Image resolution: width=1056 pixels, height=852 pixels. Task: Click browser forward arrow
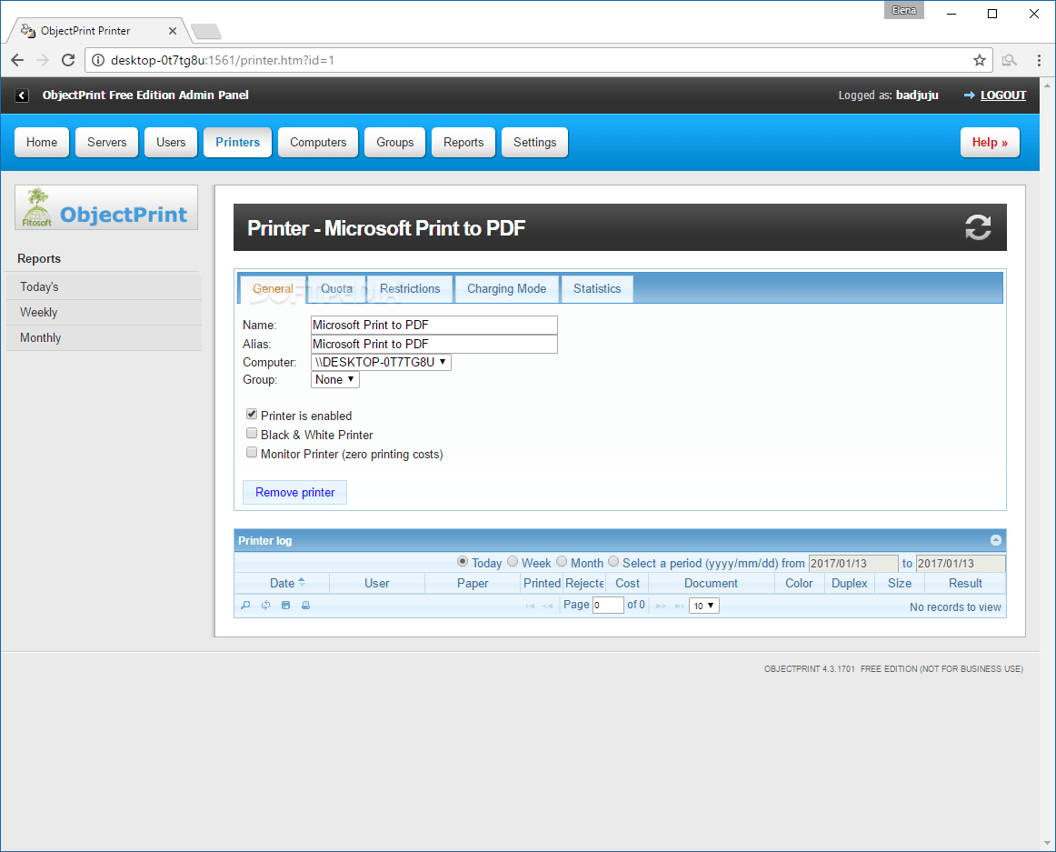tap(43, 60)
